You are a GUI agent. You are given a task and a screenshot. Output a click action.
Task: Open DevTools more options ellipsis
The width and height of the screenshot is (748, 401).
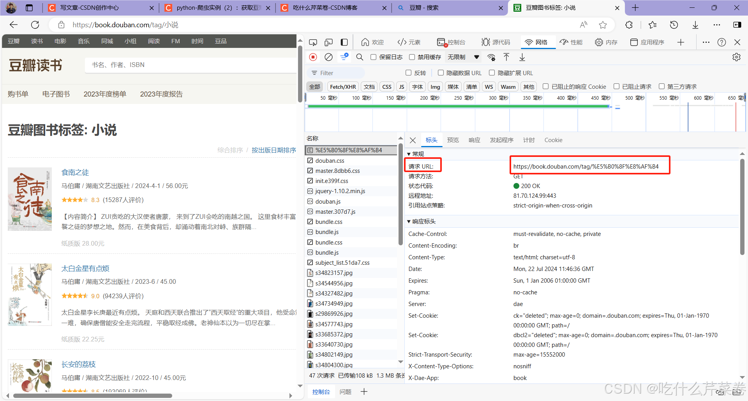click(706, 42)
